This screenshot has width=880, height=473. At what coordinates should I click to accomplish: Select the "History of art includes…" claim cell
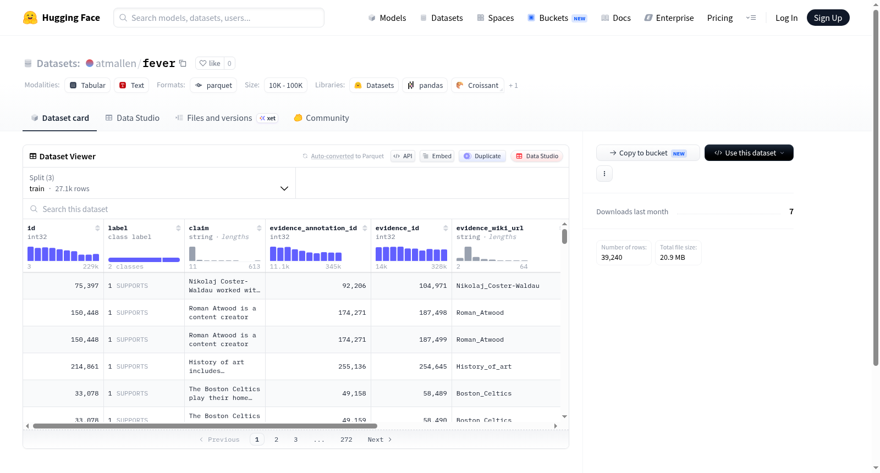(x=224, y=366)
